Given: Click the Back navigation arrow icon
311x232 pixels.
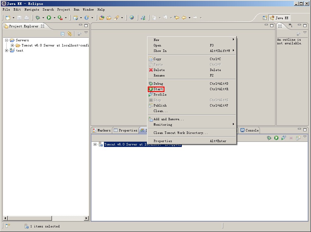Looking at the screenshot, I should (x=184, y=18).
